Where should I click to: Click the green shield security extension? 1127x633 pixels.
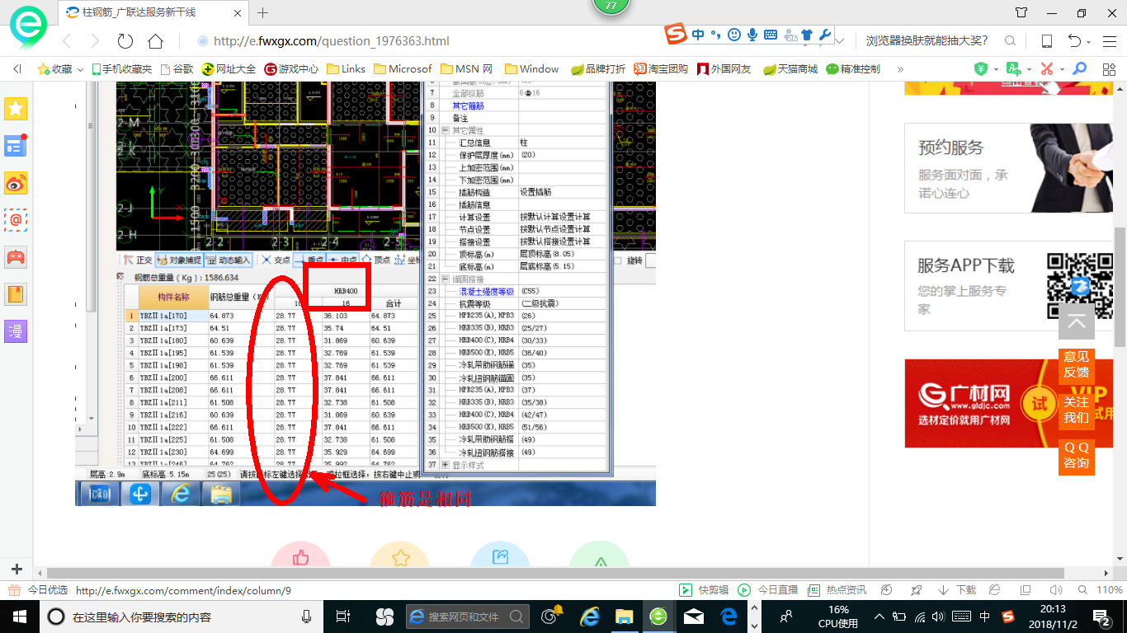pyautogui.click(x=980, y=69)
